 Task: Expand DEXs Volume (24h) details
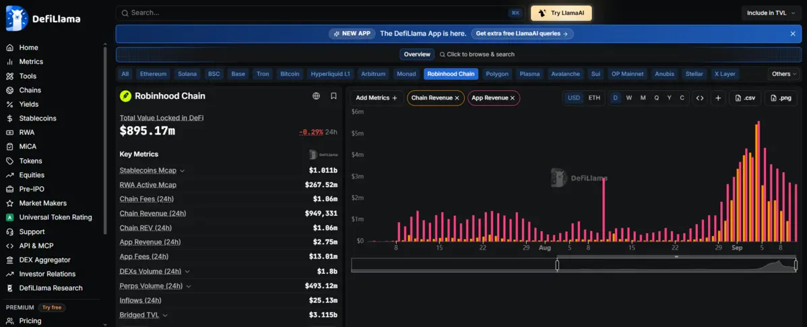[187, 271]
